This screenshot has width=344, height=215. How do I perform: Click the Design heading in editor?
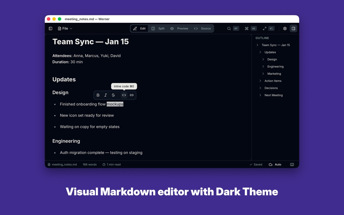pos(60,93)
